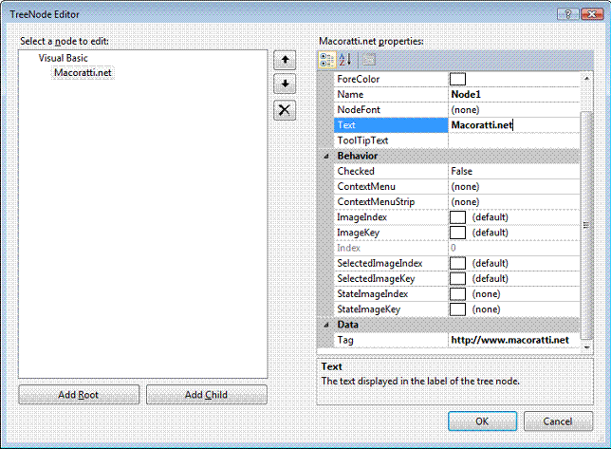
Task: Click the ContextMenu value (none)
Action: pyautogui.click(x=514, y=187)
